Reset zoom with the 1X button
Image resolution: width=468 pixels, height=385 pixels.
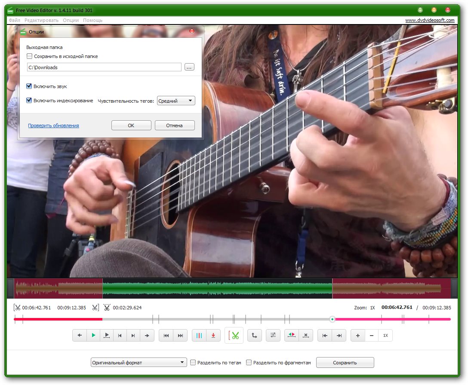click(385, 336)
